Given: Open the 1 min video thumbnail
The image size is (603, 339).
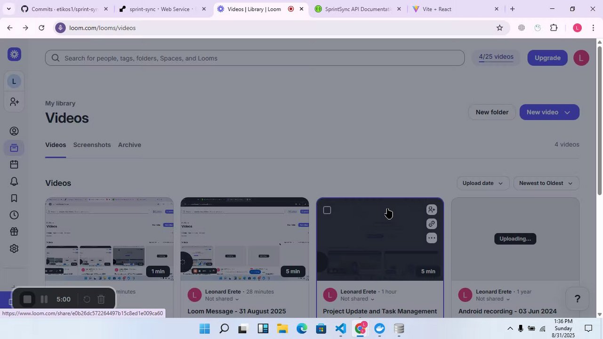Looking at the screenshot, I should 109,239.
